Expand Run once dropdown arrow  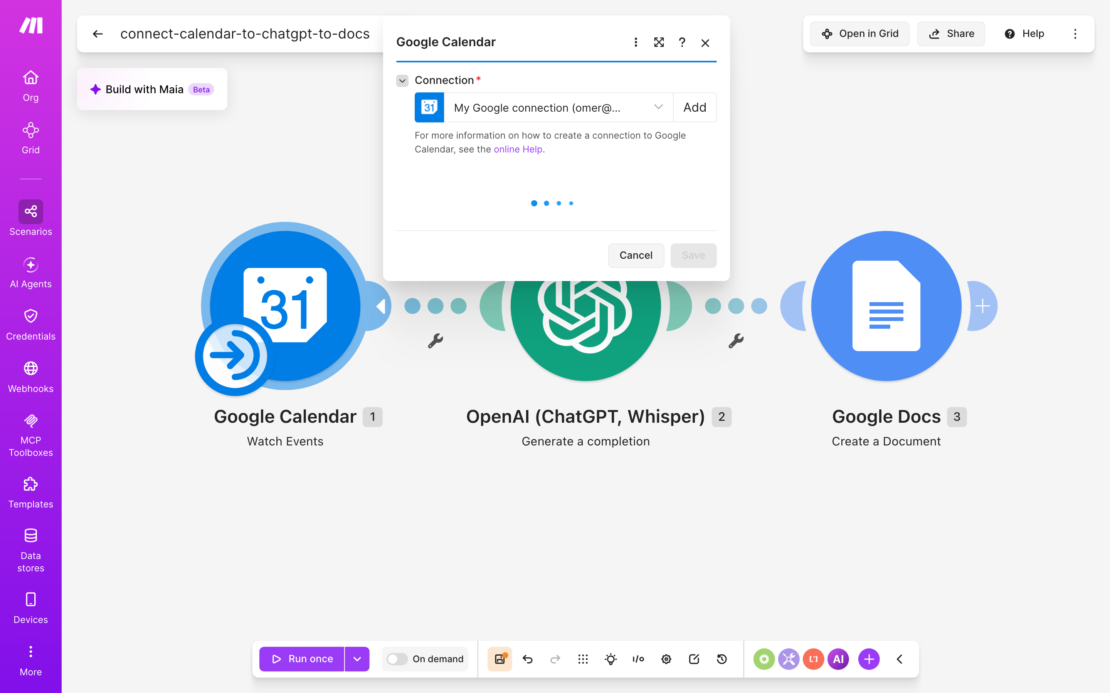coord(357,659)
